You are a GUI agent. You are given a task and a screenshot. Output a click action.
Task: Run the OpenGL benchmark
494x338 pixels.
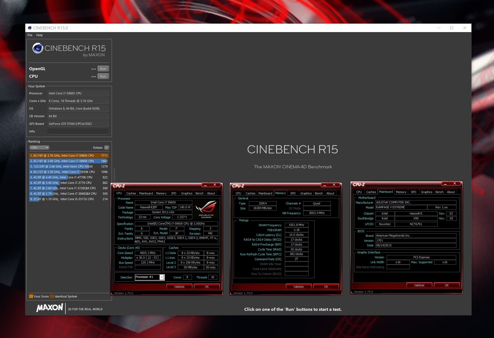coord(103,69)
